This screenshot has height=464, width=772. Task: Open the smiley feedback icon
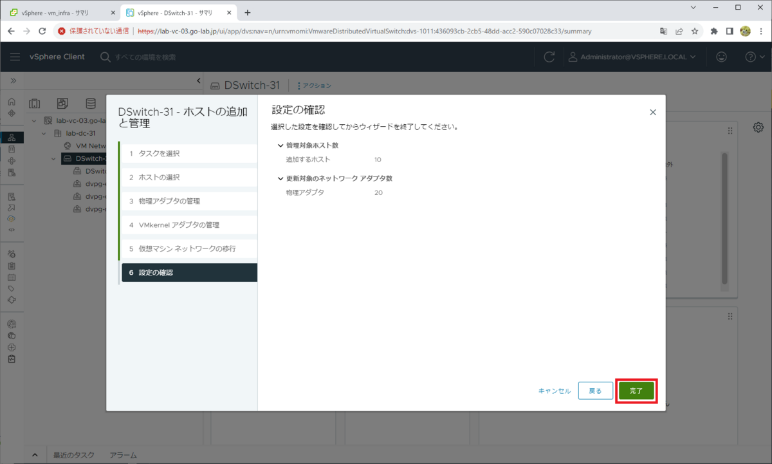[721, 57]
